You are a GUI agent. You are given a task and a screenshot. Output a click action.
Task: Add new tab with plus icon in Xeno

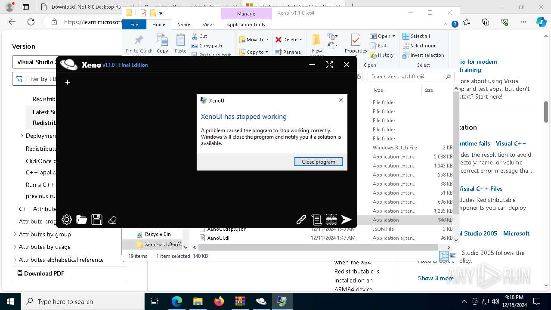tap(68, 82)
